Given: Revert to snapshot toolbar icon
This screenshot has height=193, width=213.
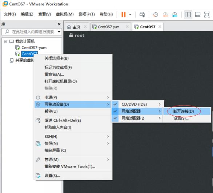Looking at the screenshot, I should [165, 15].
